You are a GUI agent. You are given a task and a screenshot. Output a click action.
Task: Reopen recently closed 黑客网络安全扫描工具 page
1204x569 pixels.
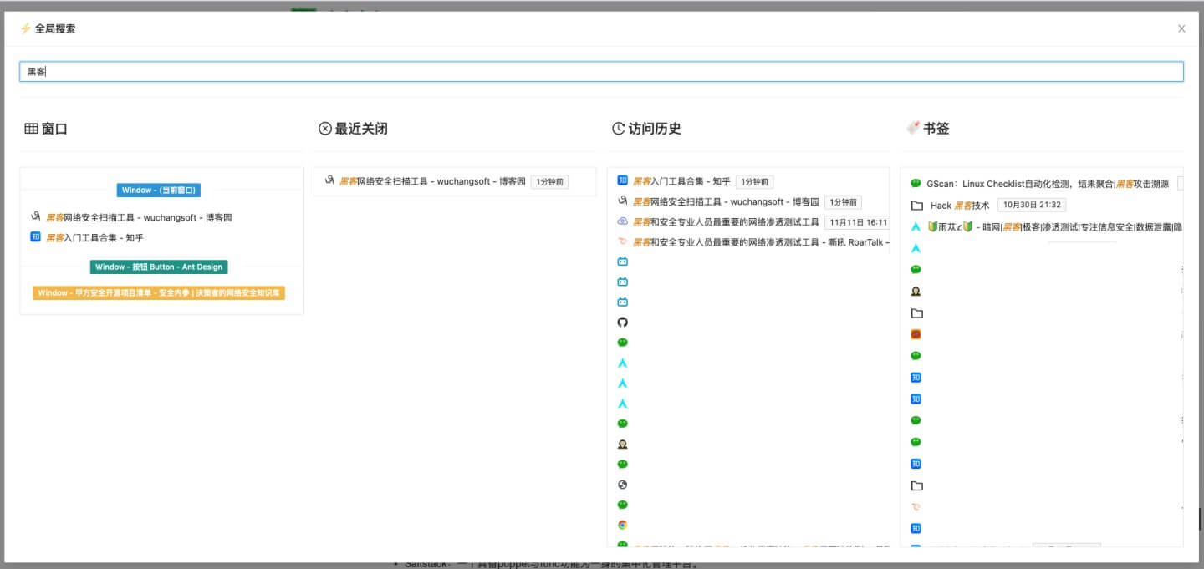coord(432,181)
